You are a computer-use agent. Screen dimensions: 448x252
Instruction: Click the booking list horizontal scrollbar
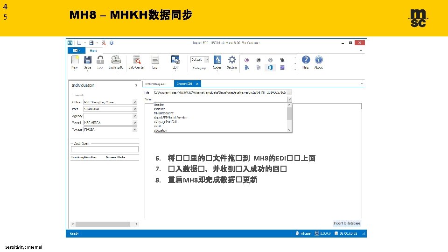point(103,224)
